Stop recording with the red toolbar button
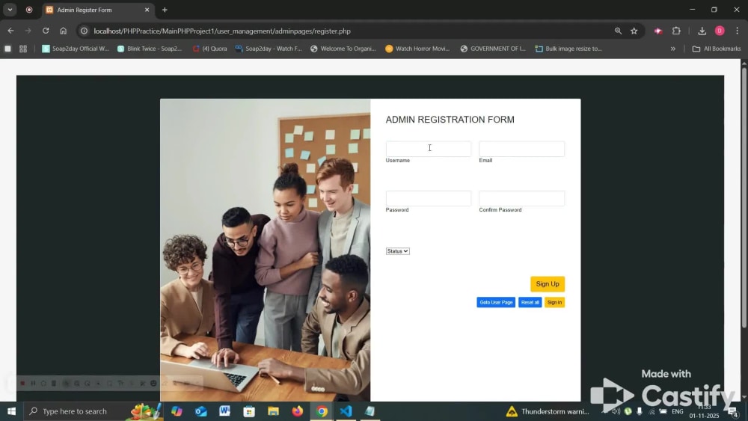 pos(22,384)
